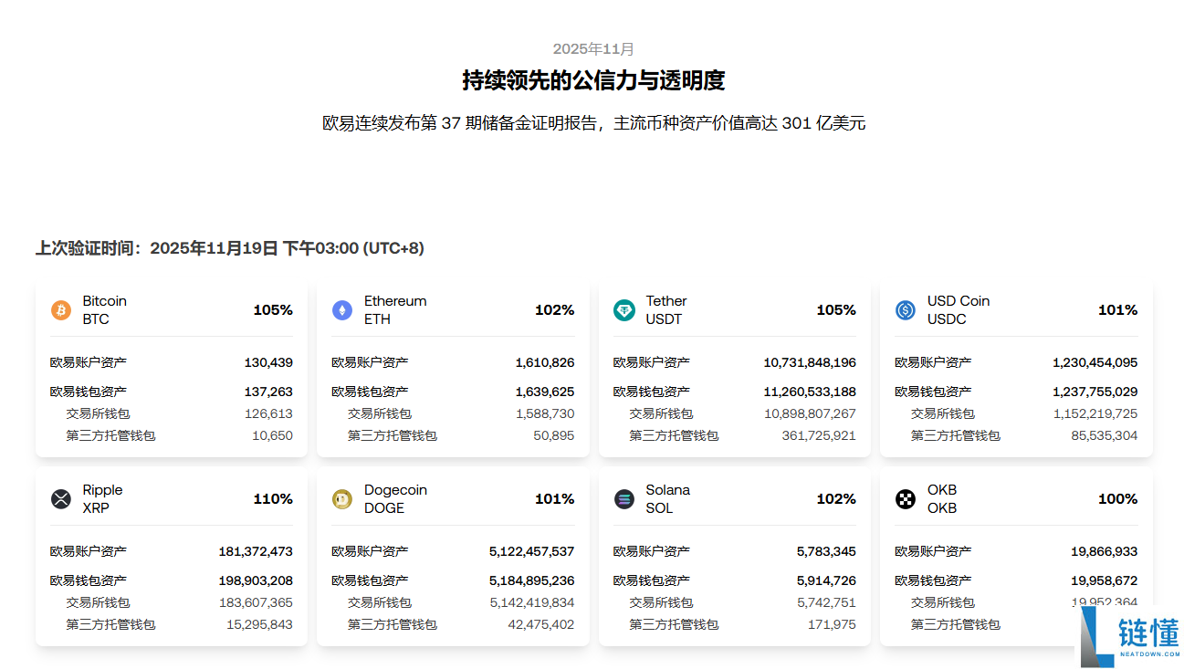The width and height of the screenshot is (1184, 669).
Task: Select the OKB card title
Action: pos(942,499)
